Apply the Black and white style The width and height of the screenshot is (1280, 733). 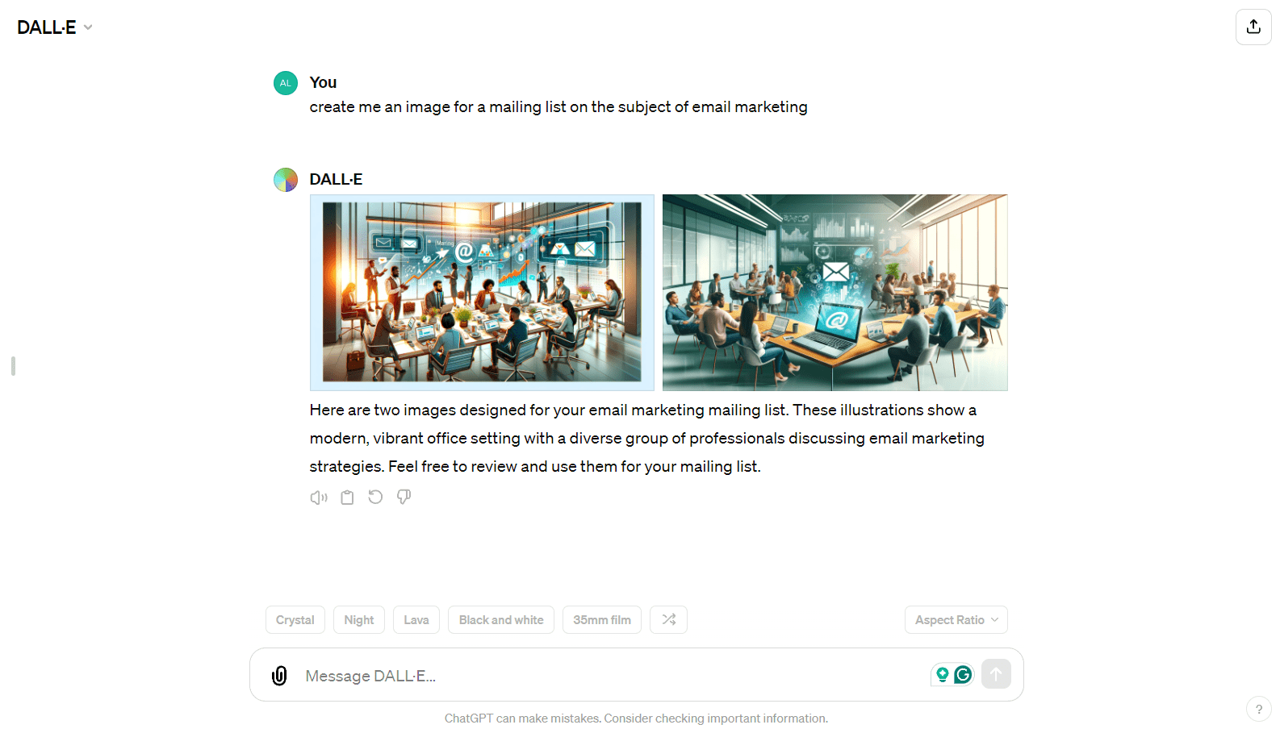pyautogui.click(x=500, y=619)
